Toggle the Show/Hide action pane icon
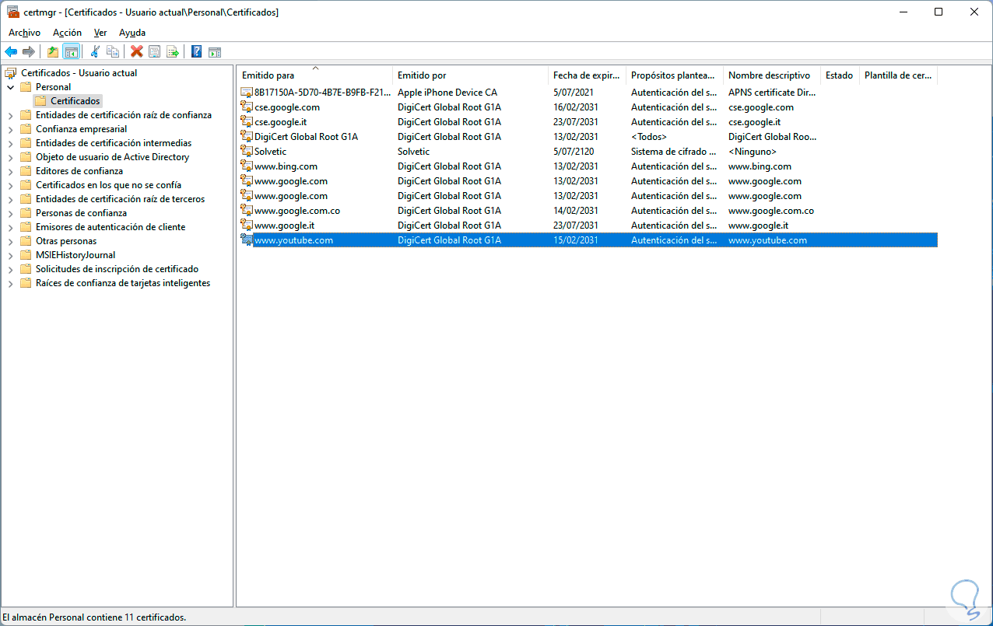 coord(215,51)
